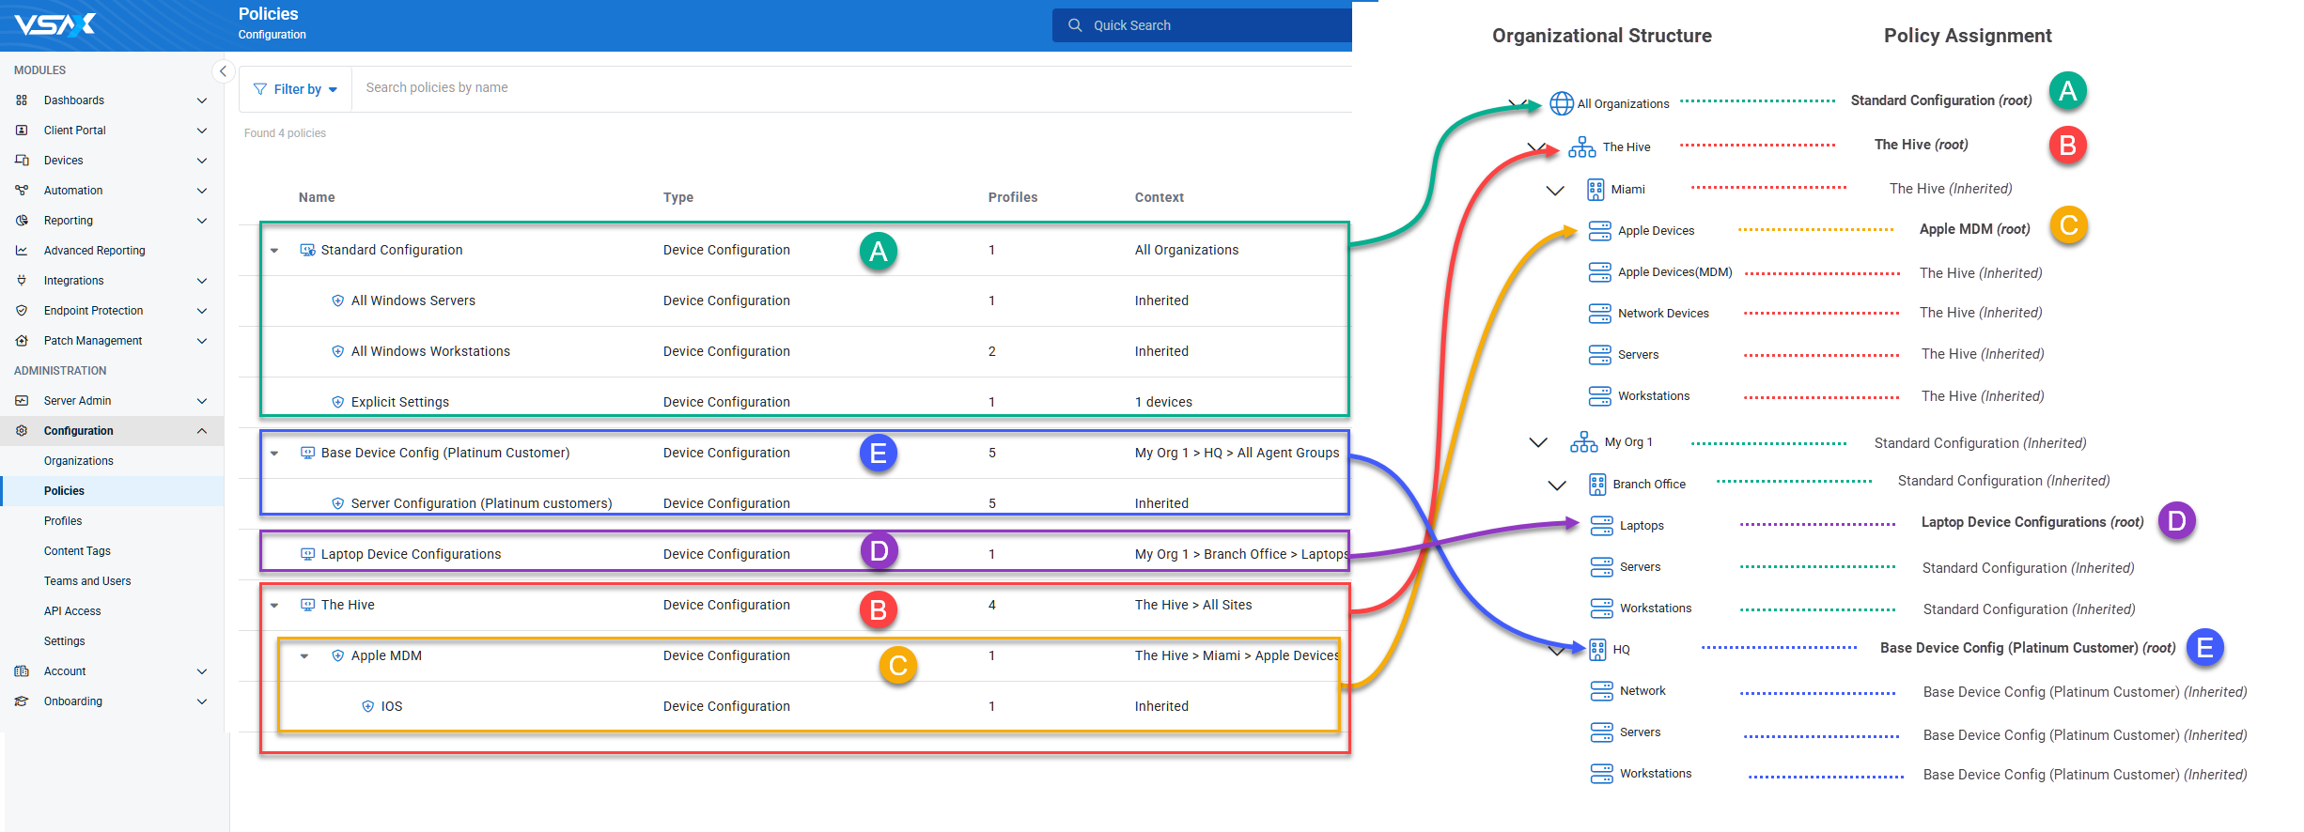Collapse the Standard Configuration policy row
2304x832 pixels.
pos(274,251)
